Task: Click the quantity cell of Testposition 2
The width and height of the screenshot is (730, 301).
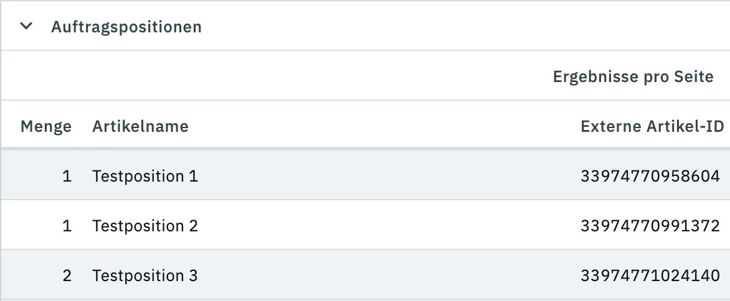Action: (x=67, y=226)
